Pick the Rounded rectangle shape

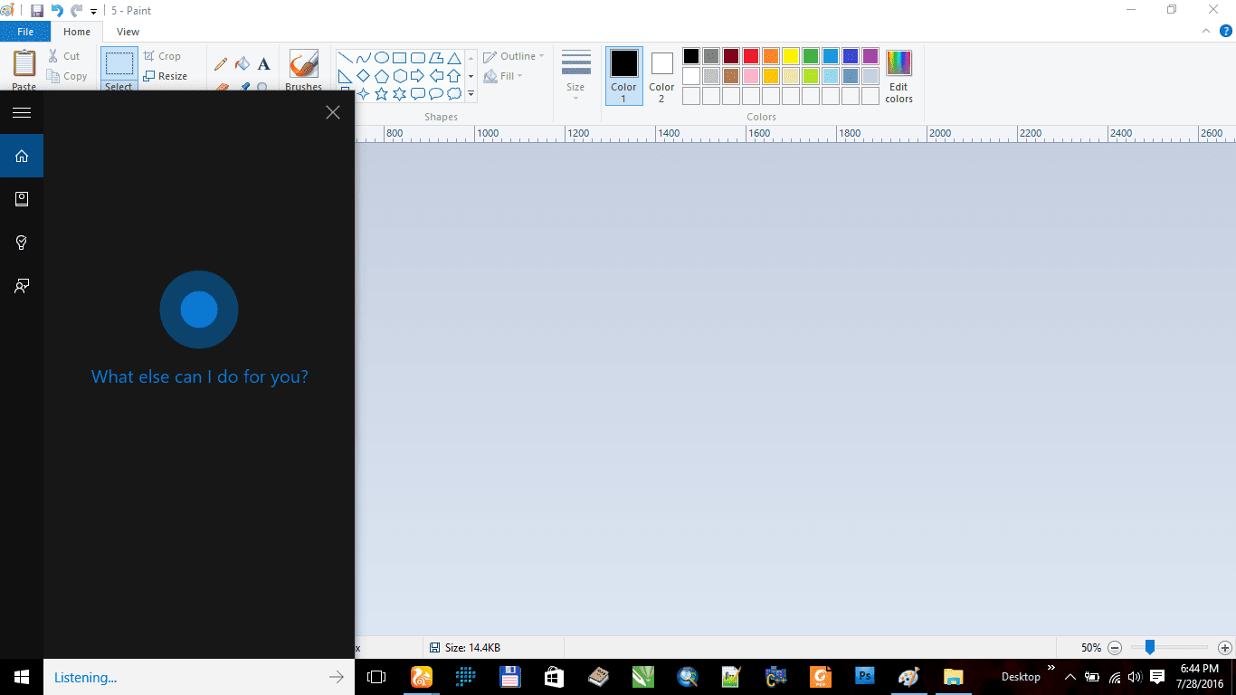[x=417, y=58]
